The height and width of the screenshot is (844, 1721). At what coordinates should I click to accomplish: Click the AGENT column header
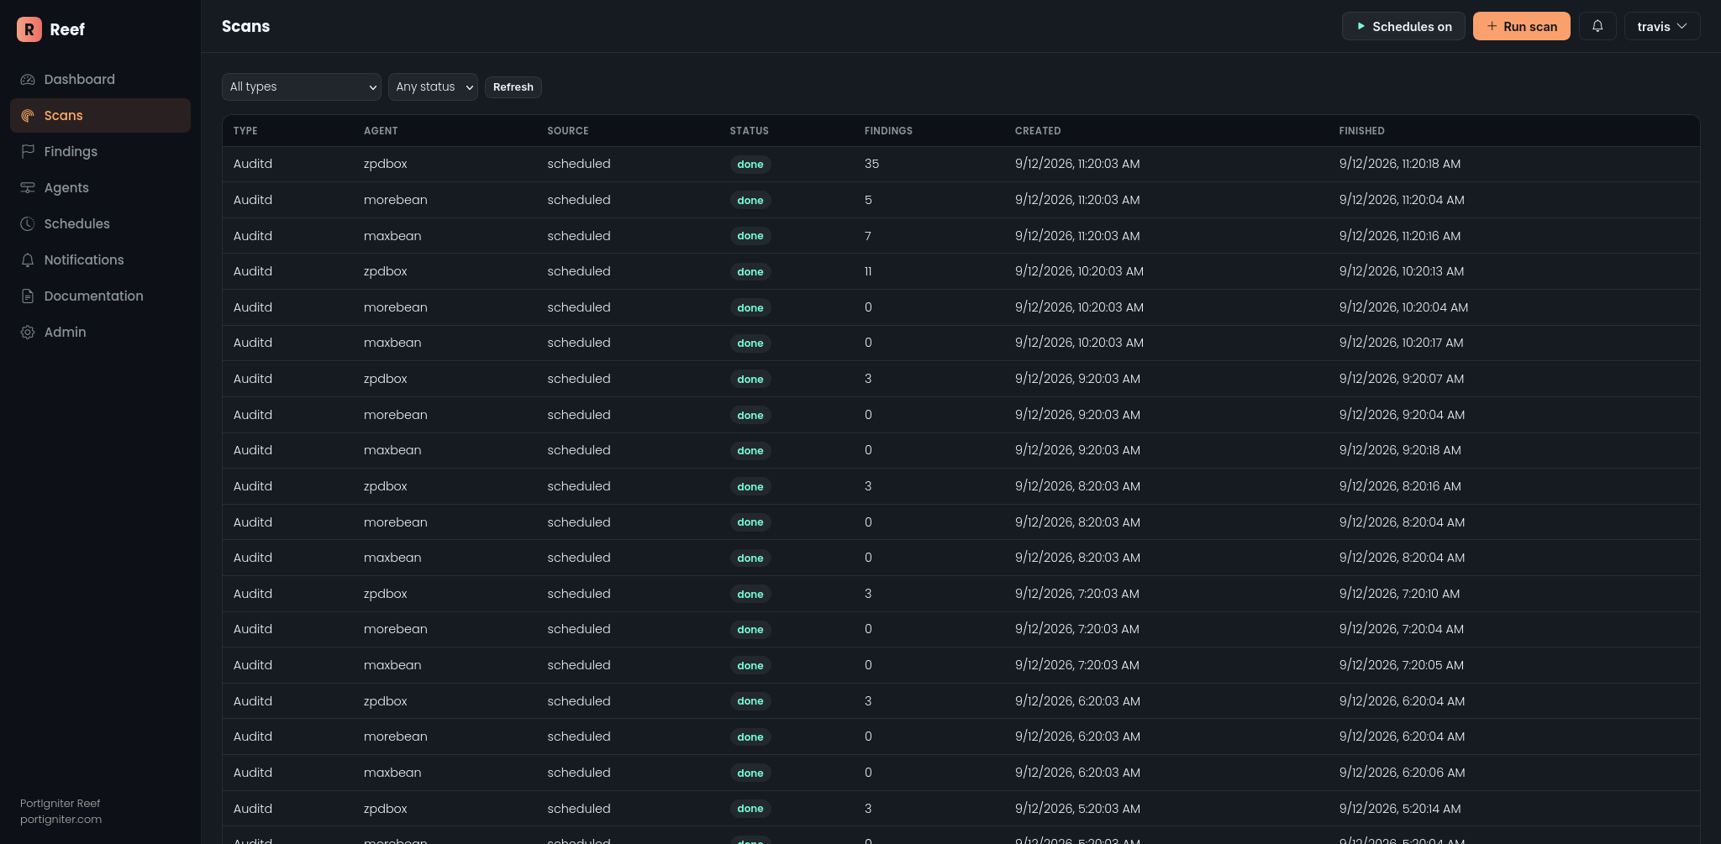pos(381,131)
